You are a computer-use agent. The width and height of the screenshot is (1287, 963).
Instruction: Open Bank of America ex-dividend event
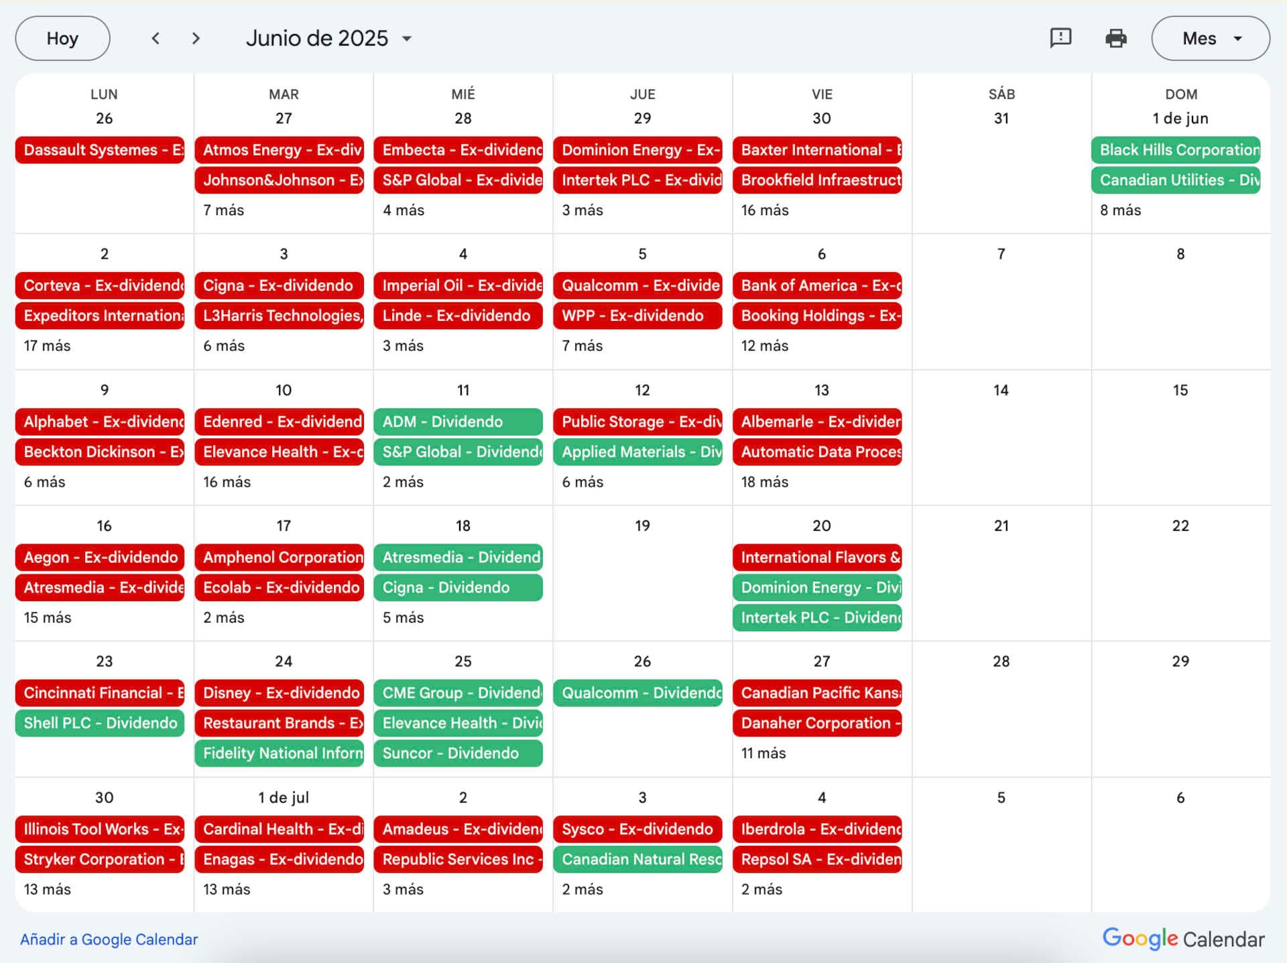[817, 285]
